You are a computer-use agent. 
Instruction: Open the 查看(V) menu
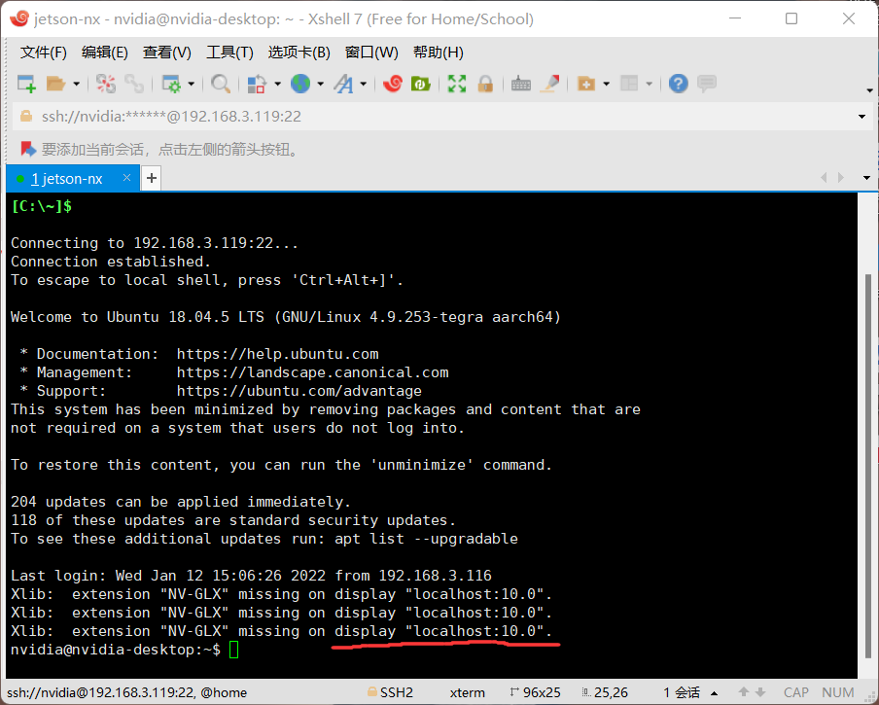tap(167, 53)
